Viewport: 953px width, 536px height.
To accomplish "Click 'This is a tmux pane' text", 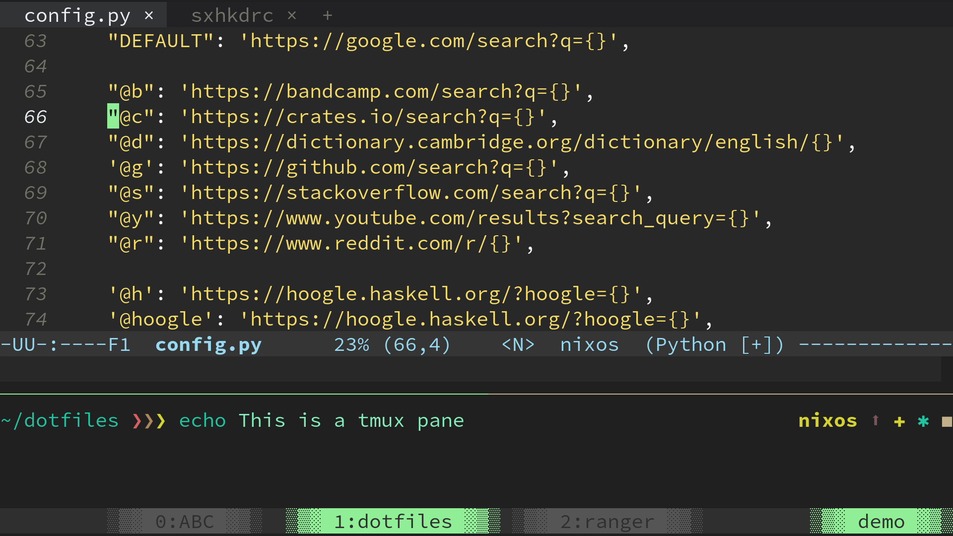I will pos(351,421).
